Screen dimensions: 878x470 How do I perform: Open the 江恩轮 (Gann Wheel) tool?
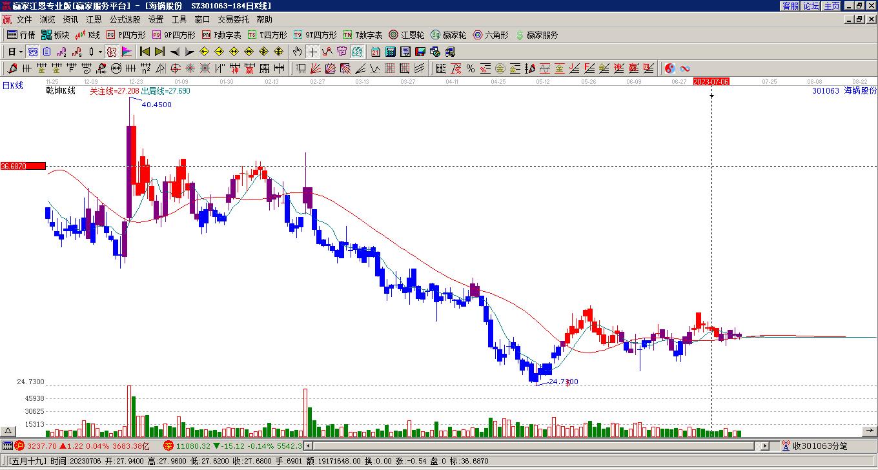pos(406,35)
